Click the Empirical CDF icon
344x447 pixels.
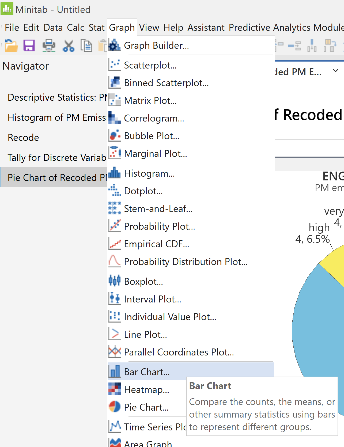click(115, 244)
